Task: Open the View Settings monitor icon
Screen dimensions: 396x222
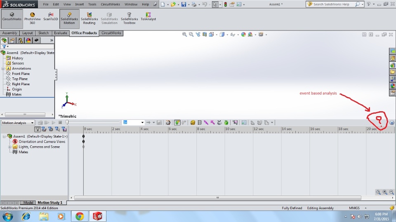Action: [x=261, y=35]
